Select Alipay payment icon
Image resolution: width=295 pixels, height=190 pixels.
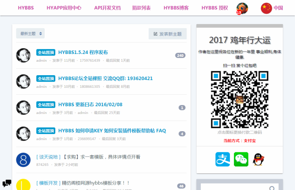[222, 159]
